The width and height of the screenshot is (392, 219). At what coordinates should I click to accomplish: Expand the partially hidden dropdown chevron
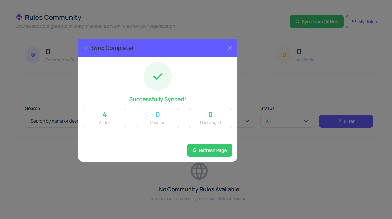tap(248, 121)
